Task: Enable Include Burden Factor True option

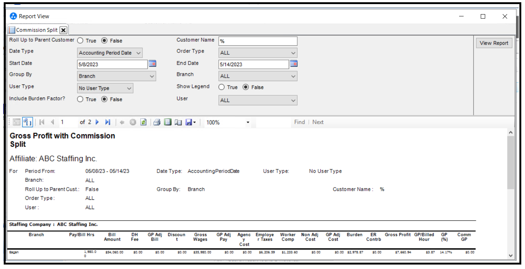Action: click(x=80, y=99)
